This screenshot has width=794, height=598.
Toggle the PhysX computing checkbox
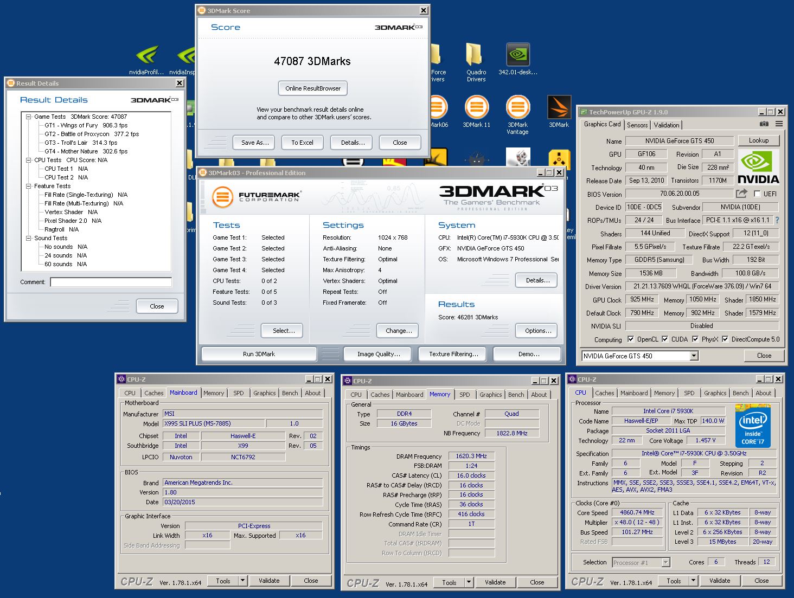(695, 339)
